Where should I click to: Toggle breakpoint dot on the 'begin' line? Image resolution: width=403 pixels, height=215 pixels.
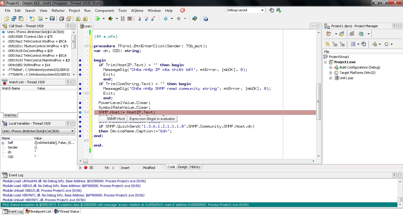[x=80, y=60]
